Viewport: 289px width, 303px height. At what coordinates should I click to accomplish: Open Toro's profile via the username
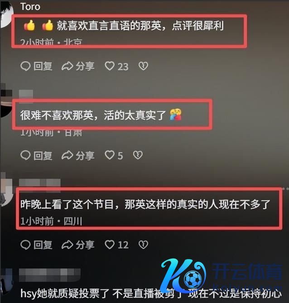coord(30,7)
